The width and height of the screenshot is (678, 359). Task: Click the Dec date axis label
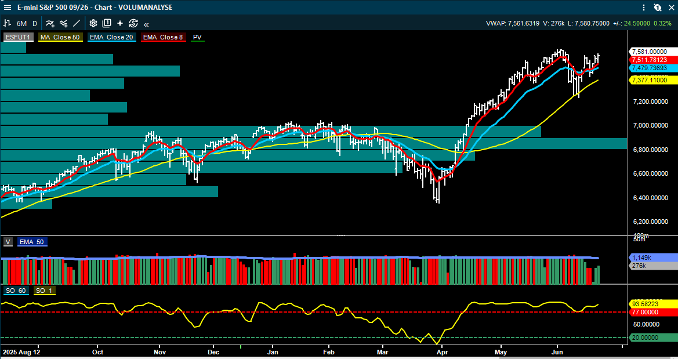(x=213, y=351)
